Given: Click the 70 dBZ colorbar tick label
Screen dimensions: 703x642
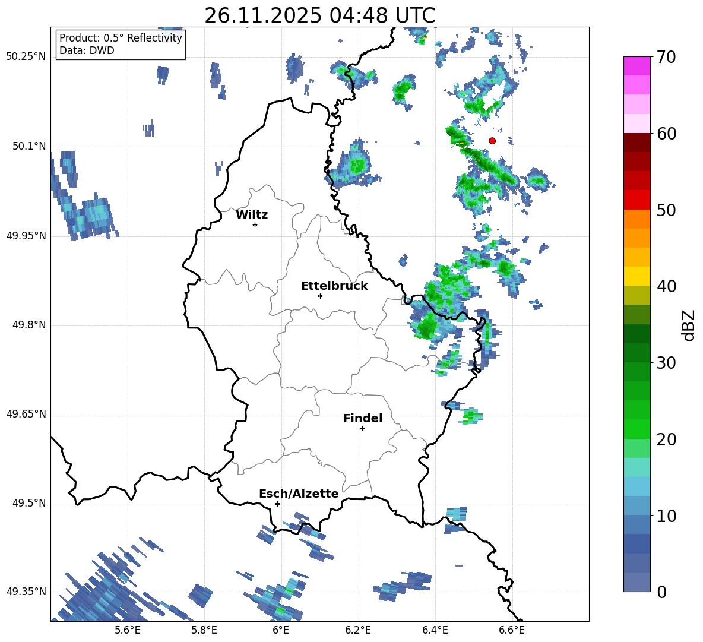Looking at the screenshot, I should pos(666,58).
